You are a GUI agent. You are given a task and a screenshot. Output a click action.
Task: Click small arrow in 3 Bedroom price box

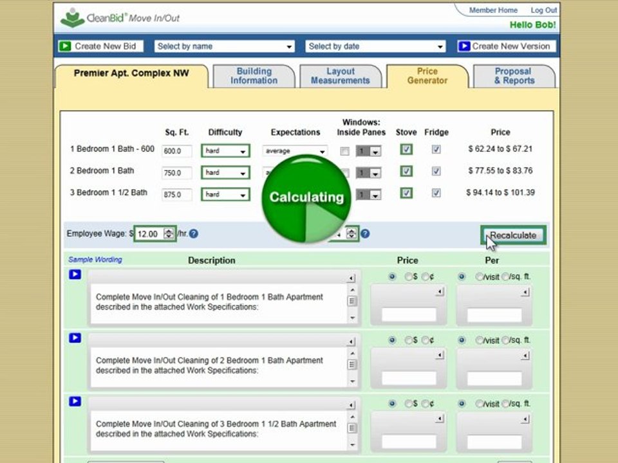440,419
